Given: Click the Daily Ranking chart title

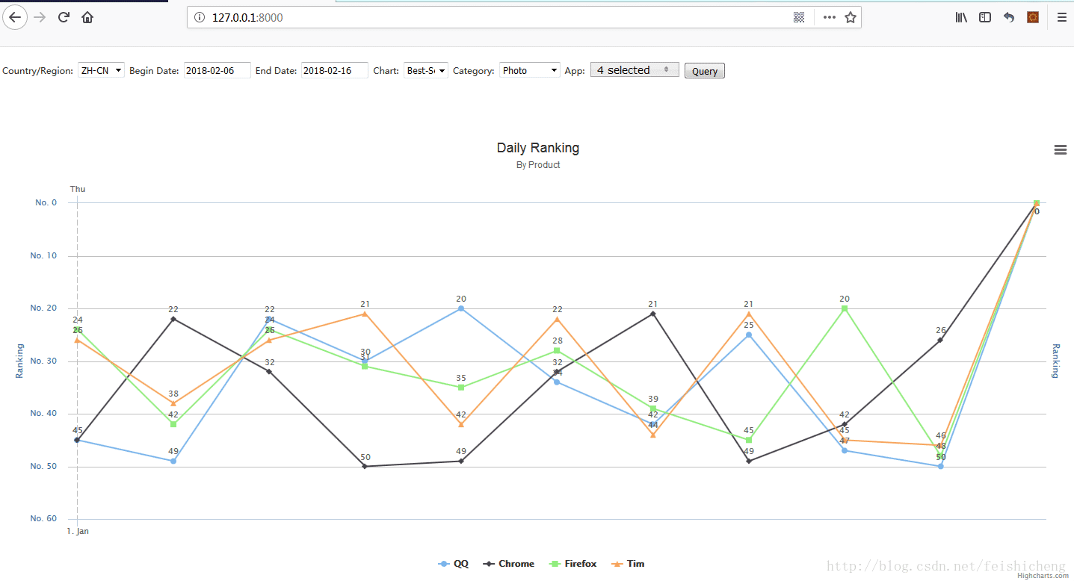Looking at the screenshot, I should point(537,148).
